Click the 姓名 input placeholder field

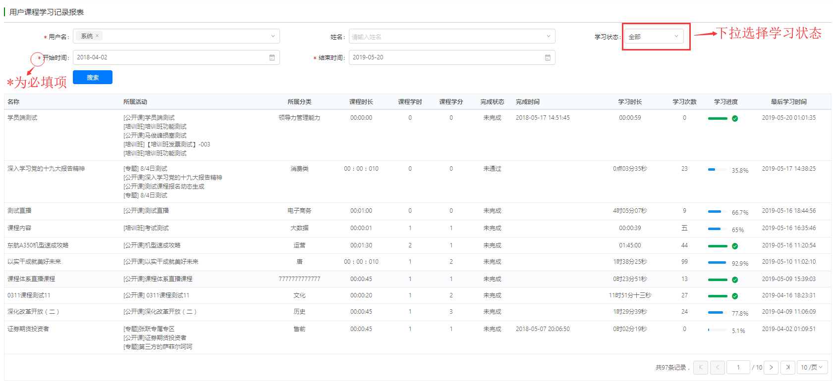coord(451,37)
